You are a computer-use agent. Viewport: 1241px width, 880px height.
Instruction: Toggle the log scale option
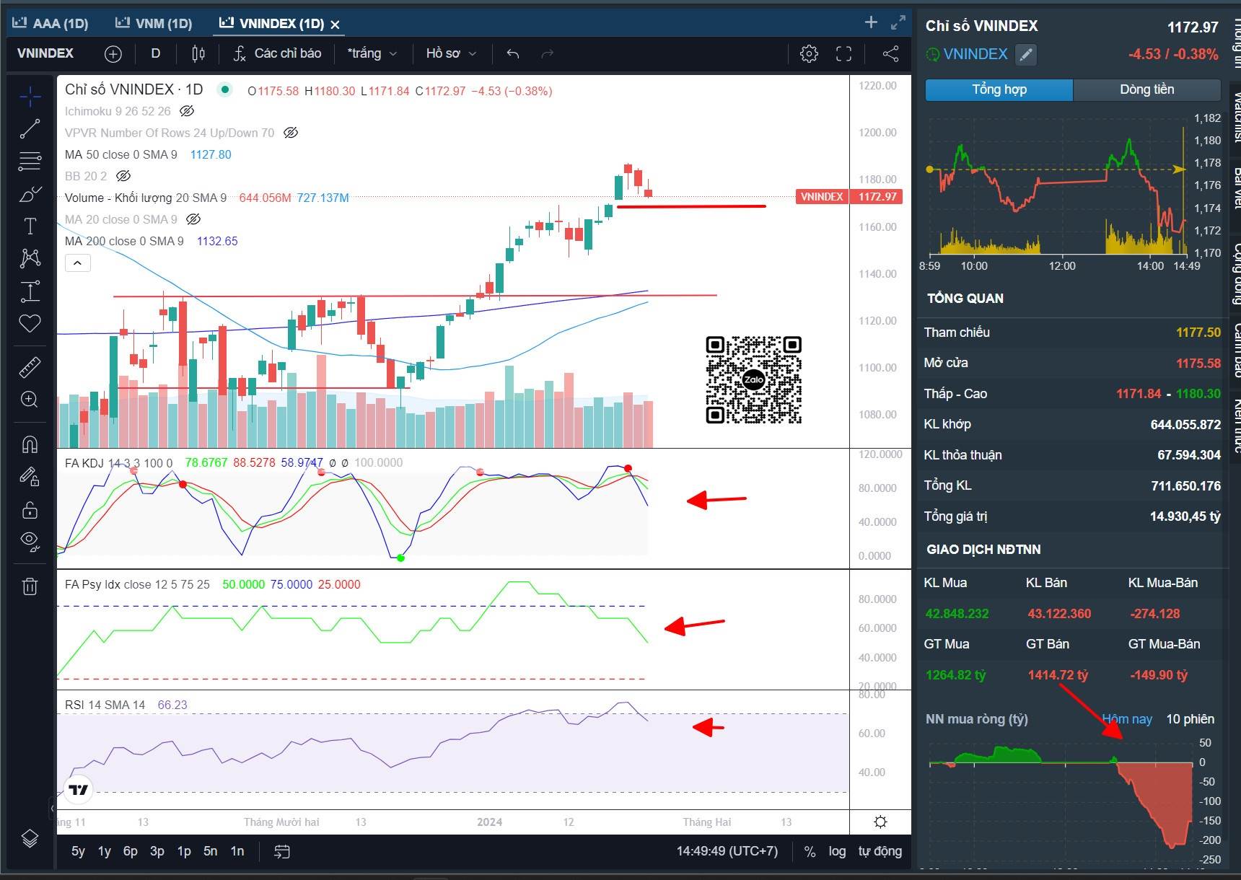click(837, 851)
